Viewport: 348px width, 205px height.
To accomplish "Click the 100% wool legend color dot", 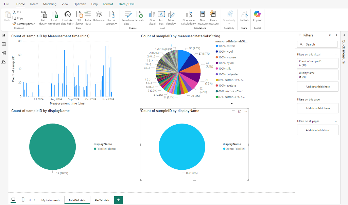I will [216, 51].
